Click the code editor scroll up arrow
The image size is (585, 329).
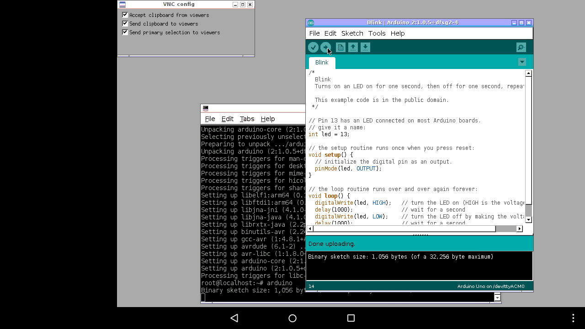point(528,74)
